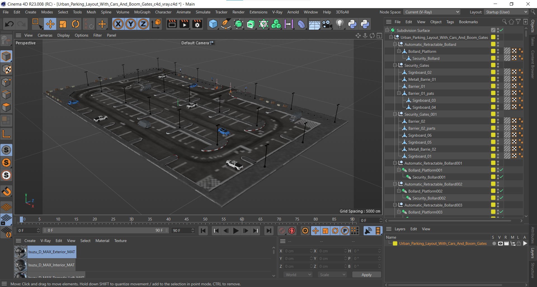Open the Simulate menu
Screen dimensions: 537x287
point(203,12)
